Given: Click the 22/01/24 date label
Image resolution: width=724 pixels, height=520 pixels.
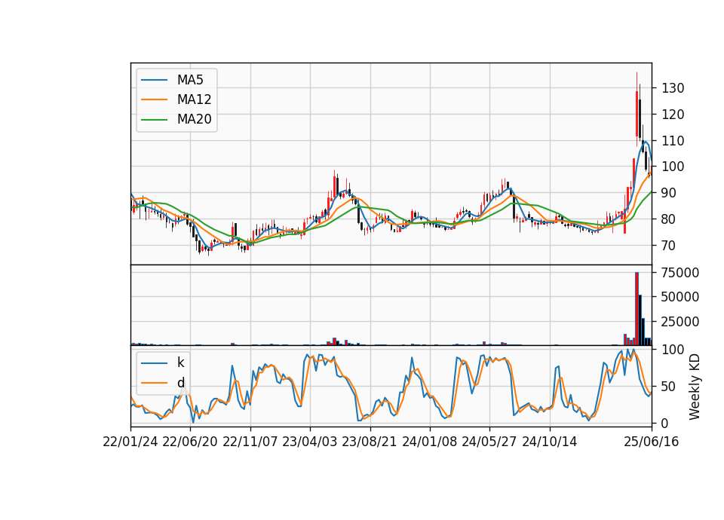Looking at the screenshot, I should (x=130, y=442).
